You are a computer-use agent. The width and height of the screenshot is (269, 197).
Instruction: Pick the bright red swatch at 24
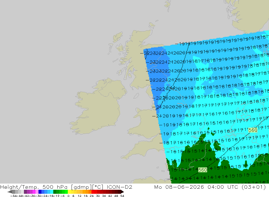93,192
